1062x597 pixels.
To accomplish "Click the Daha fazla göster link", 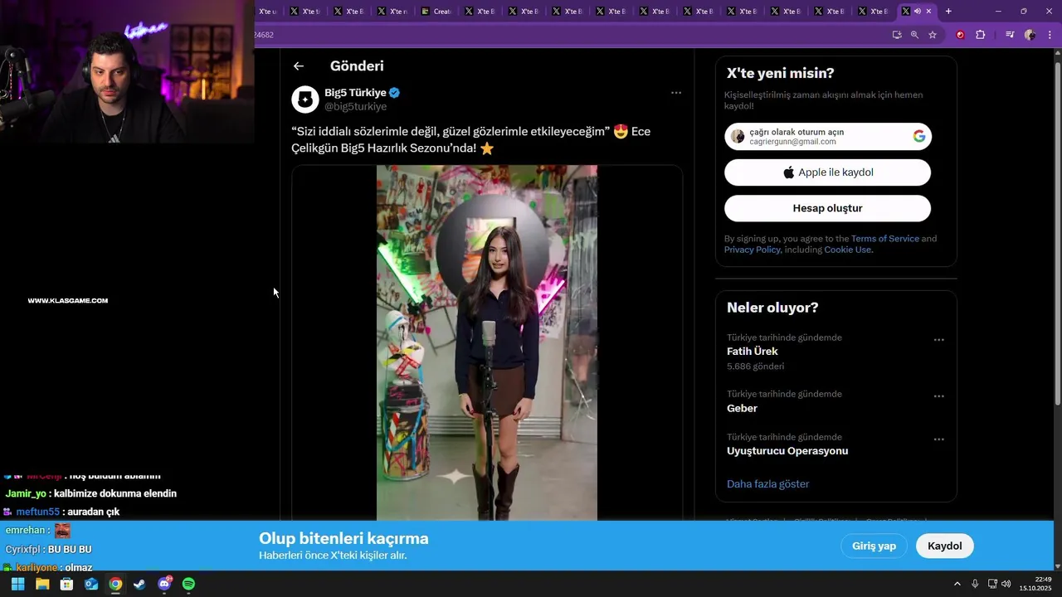I will (767, 484).
